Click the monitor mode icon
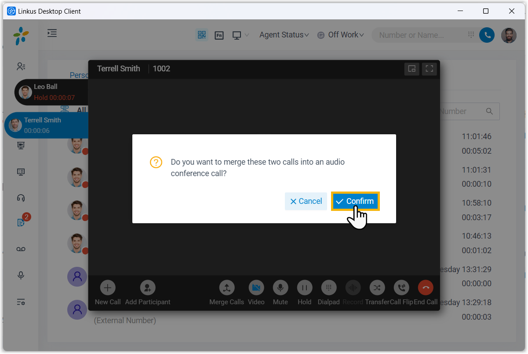Viewport: 528px width, 354px height. [x=237, y=35]
